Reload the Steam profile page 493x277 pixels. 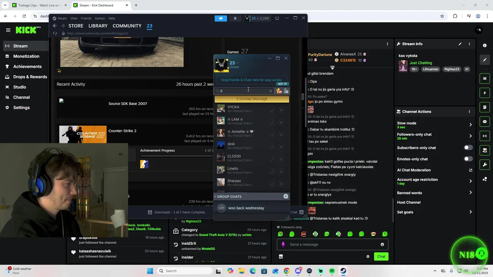(x=55, y=33)
